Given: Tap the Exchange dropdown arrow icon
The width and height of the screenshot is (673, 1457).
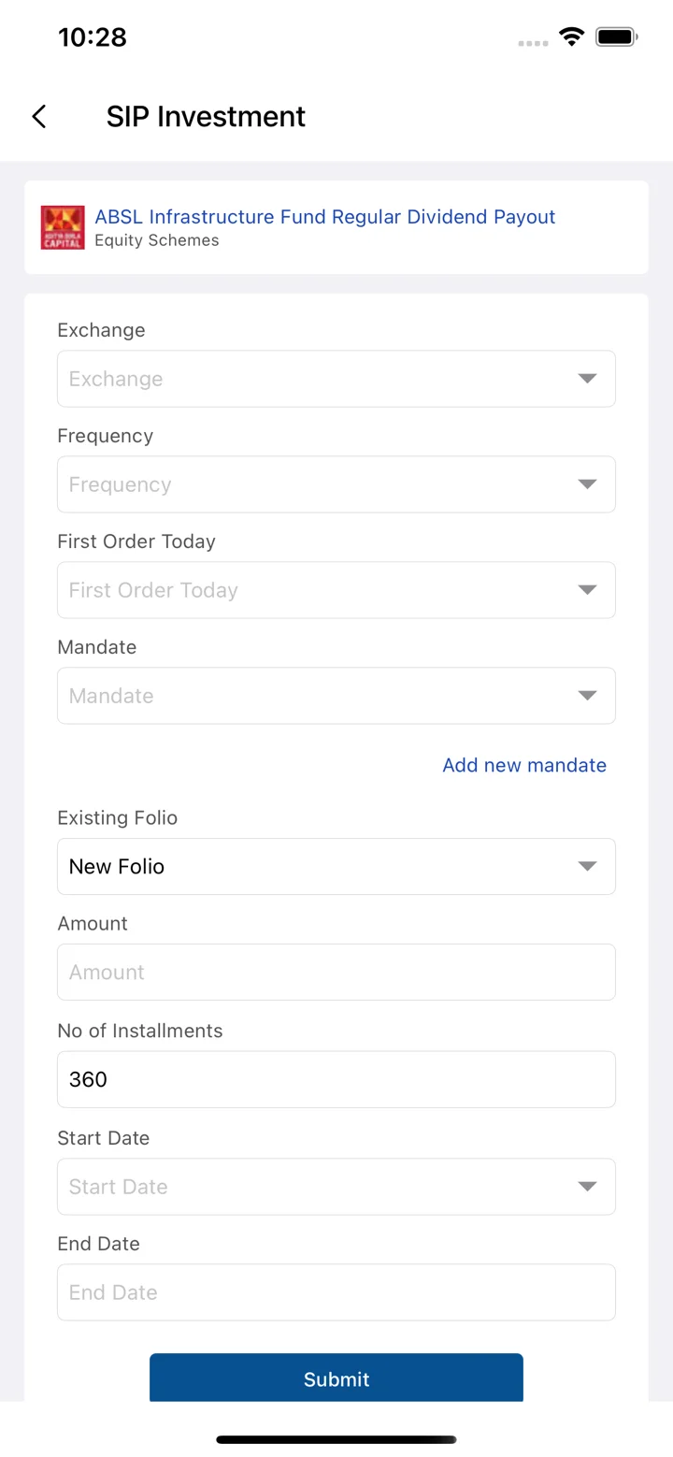Looking at the screenshot, I should tap(587, 379).
